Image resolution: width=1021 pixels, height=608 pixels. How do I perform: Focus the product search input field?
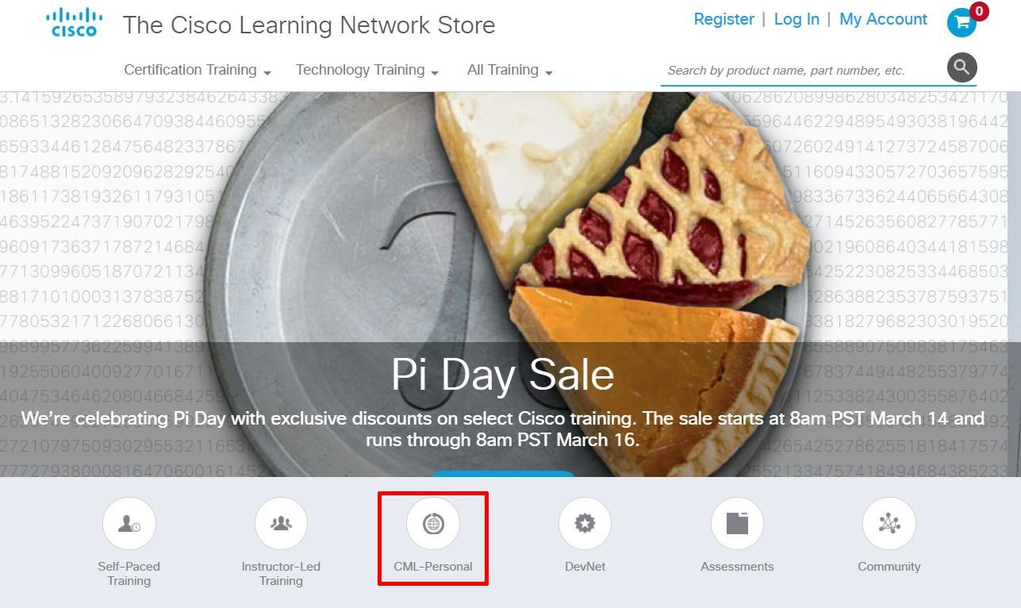803,71
